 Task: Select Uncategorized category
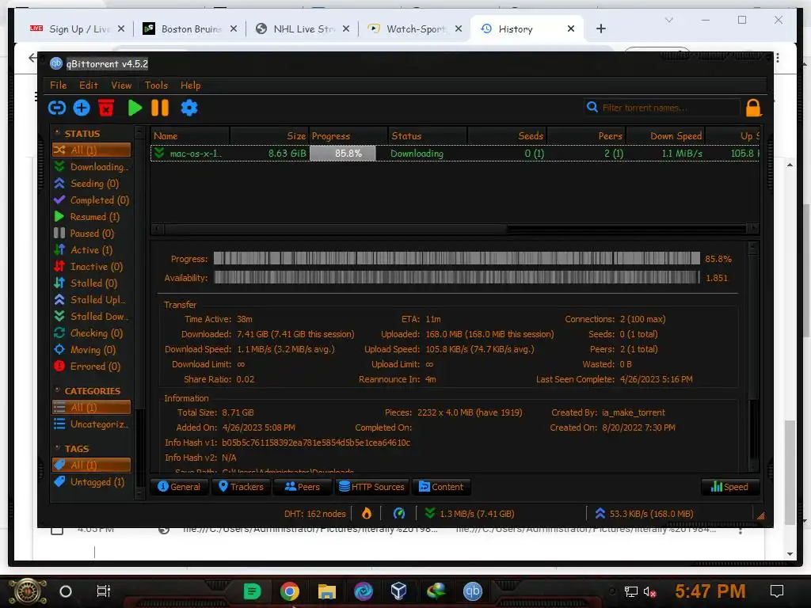(91, 424)
